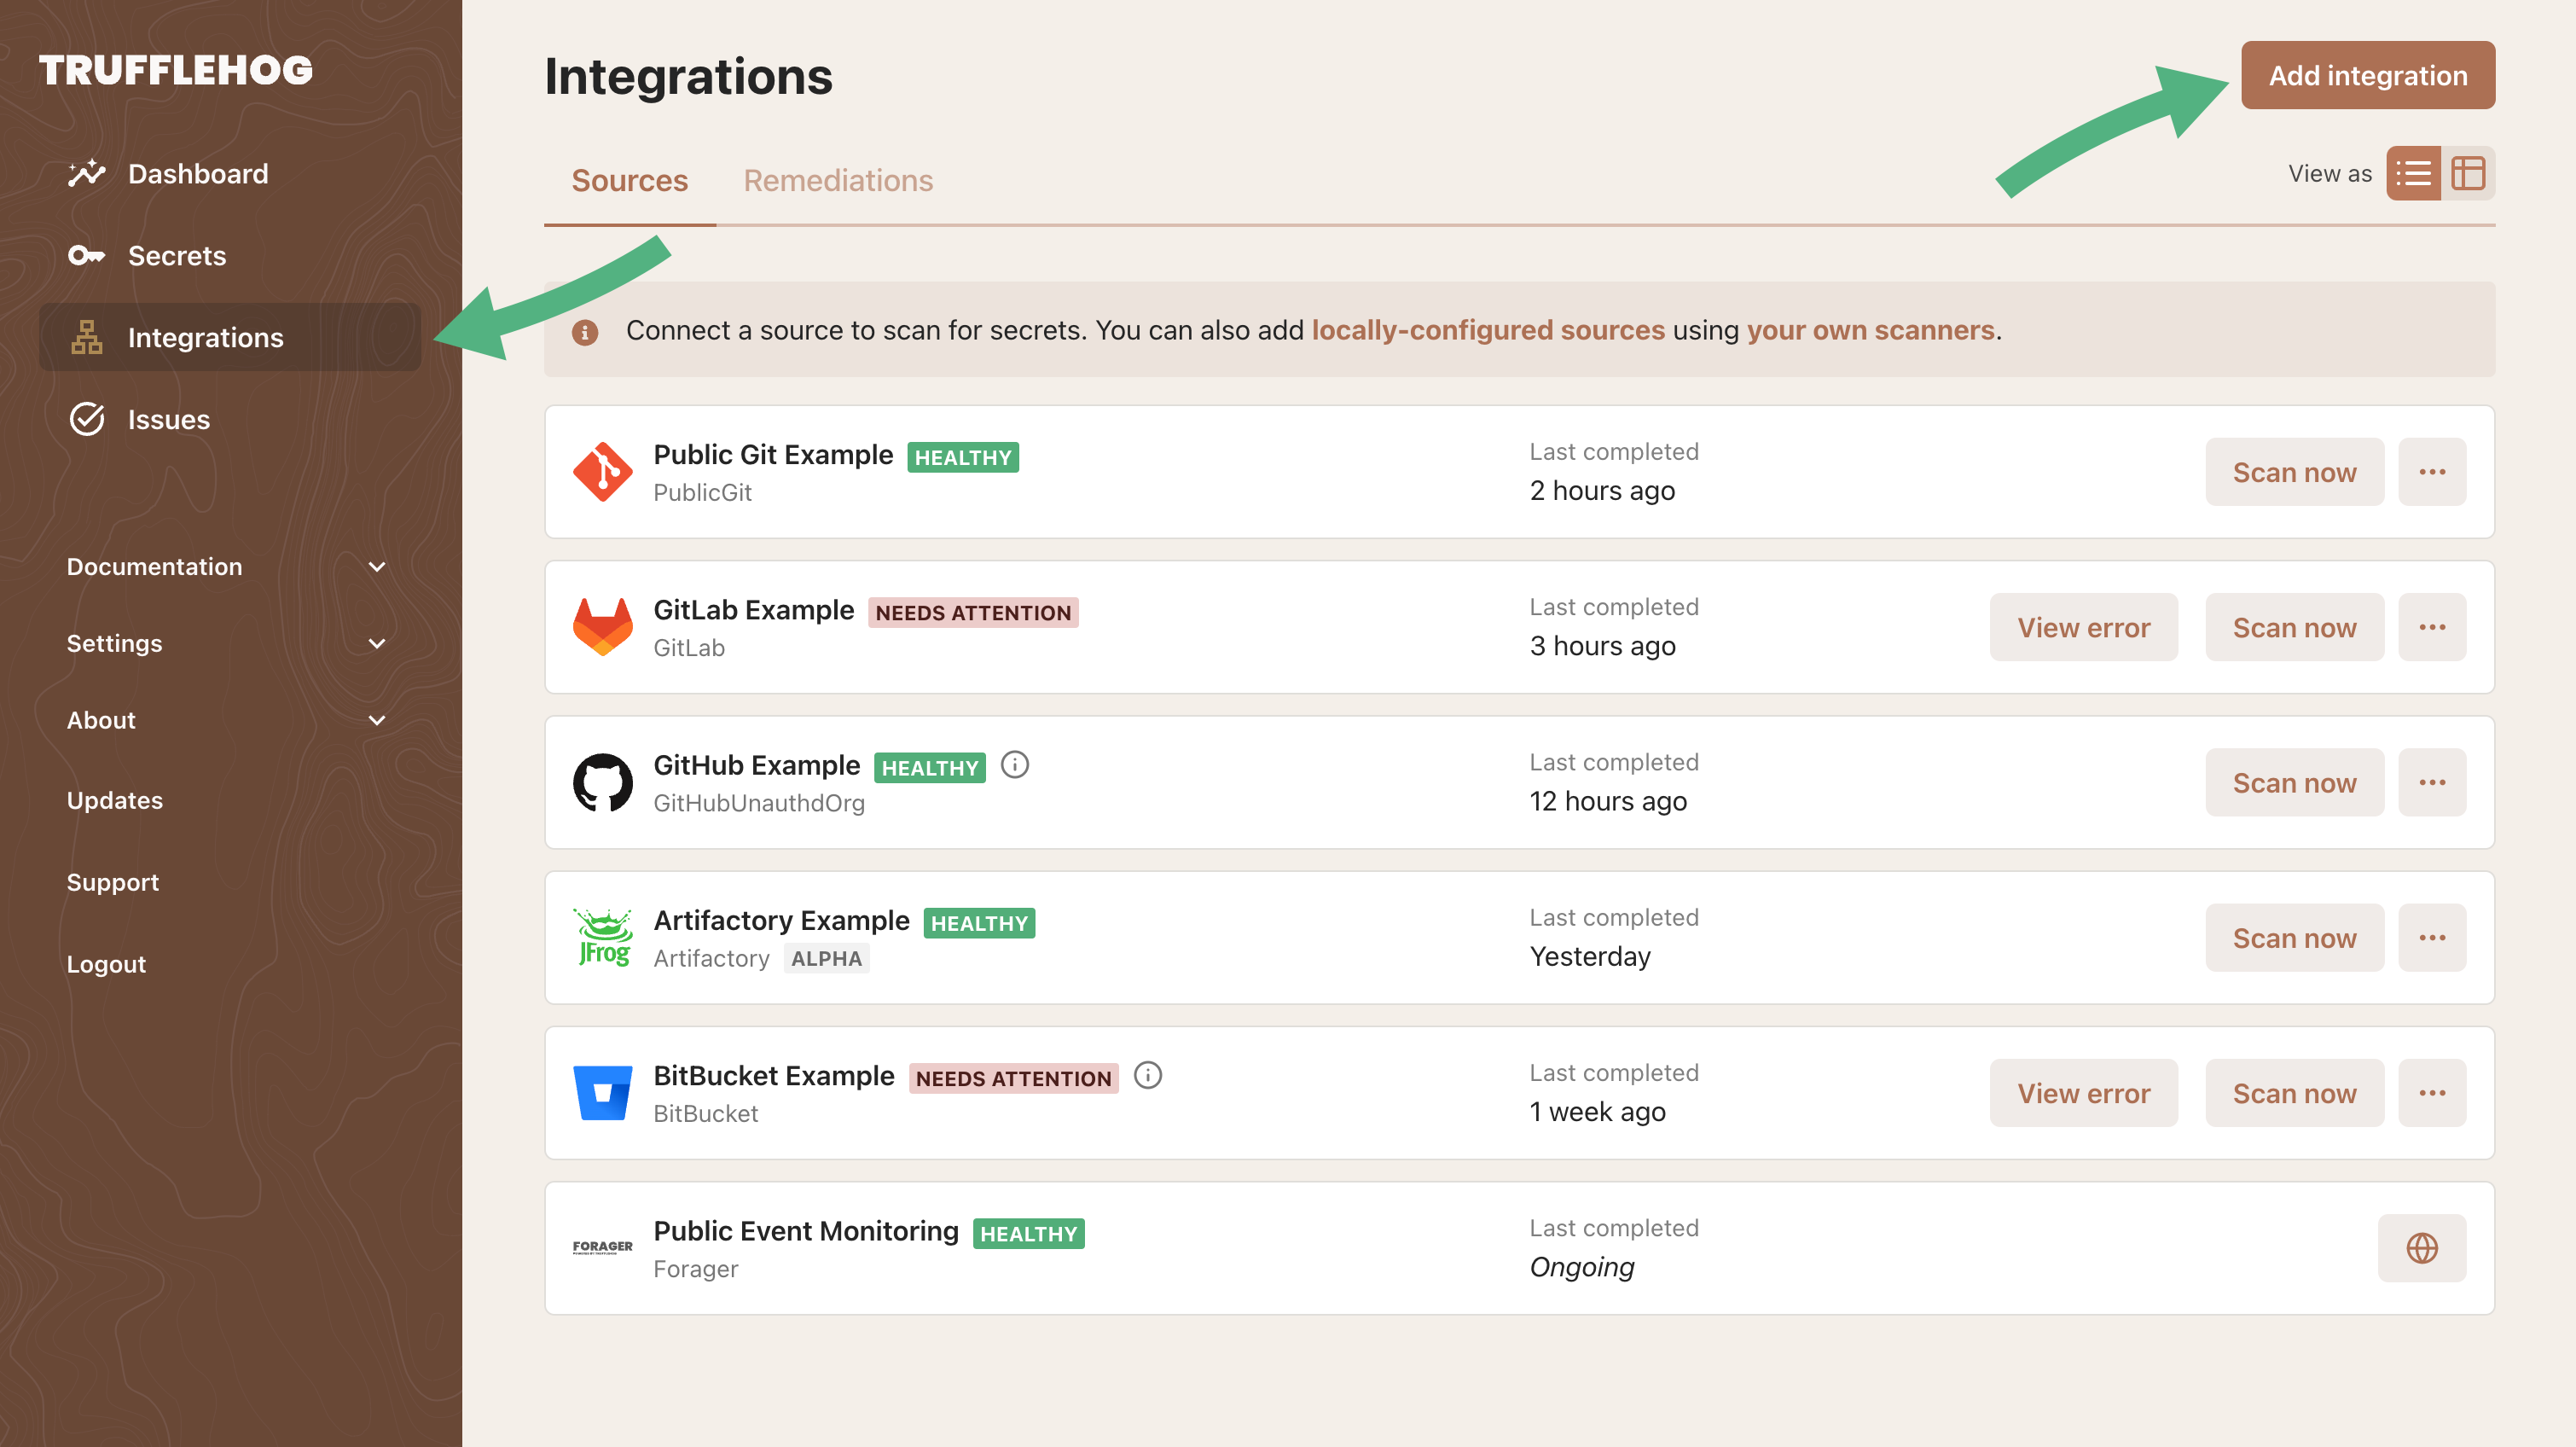Click three-dot menu for GitLab Example
This screenshot has height=1447, width=2576.
coord(2433,626)
